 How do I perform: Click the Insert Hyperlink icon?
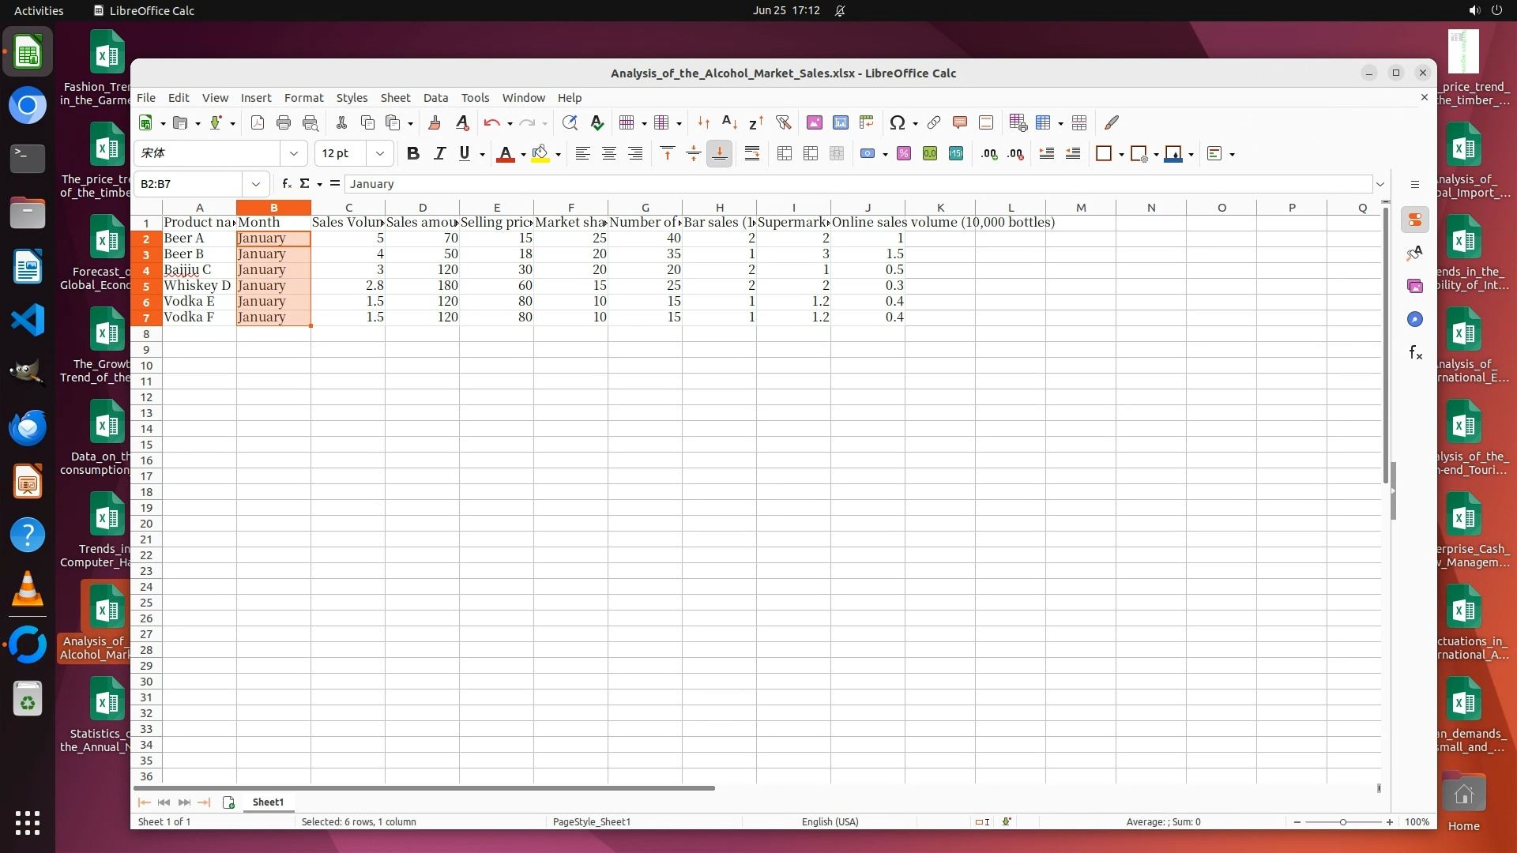(x=934, y=122)
